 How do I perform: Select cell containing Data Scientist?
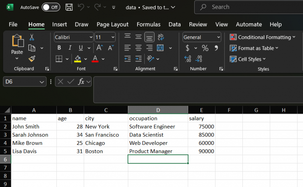pyautogui.click(x=158, y=135)
